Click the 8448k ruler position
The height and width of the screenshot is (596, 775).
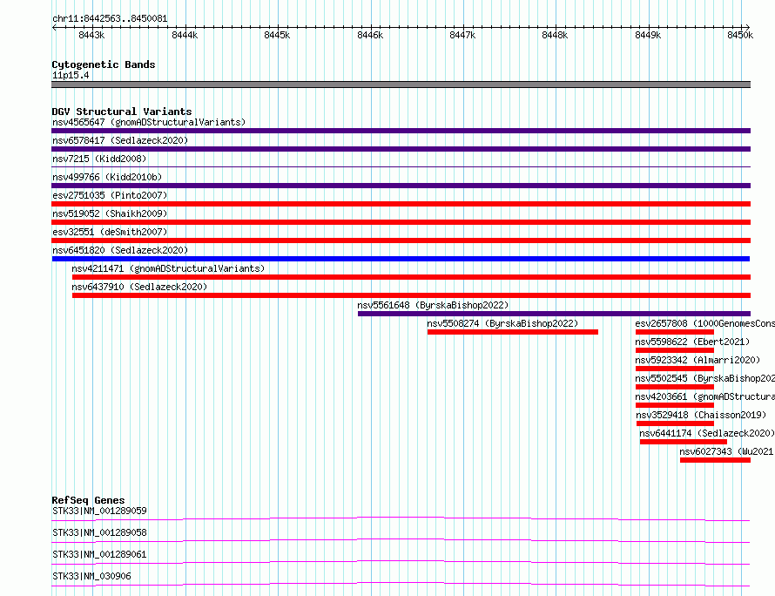click(555, 35)
